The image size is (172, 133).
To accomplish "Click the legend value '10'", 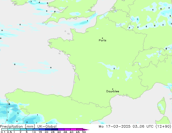I will 34,132.
